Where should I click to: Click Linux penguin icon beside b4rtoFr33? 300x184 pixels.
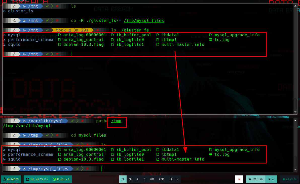5,179
